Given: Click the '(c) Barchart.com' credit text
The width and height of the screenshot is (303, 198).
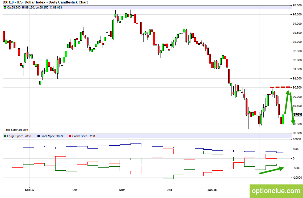Looking at the screenshot, I should (17, 130).
